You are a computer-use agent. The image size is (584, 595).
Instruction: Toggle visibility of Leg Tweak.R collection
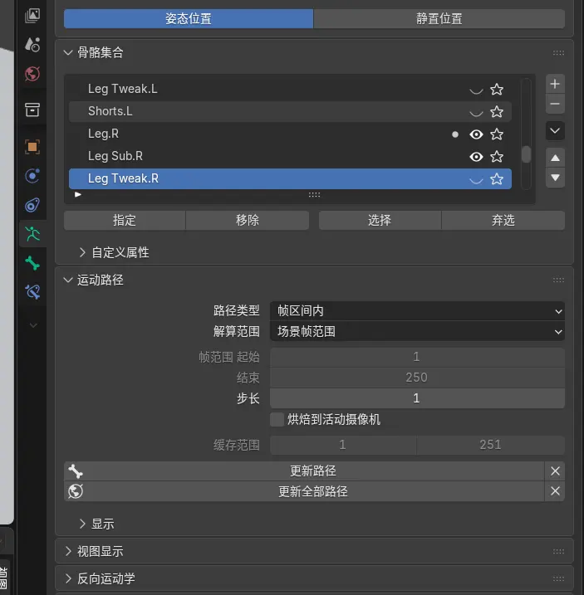476,180
